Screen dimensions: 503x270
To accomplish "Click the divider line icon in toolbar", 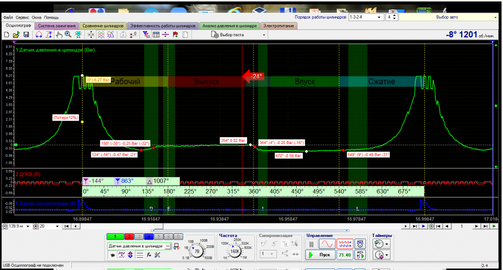I will click(166, 35).
